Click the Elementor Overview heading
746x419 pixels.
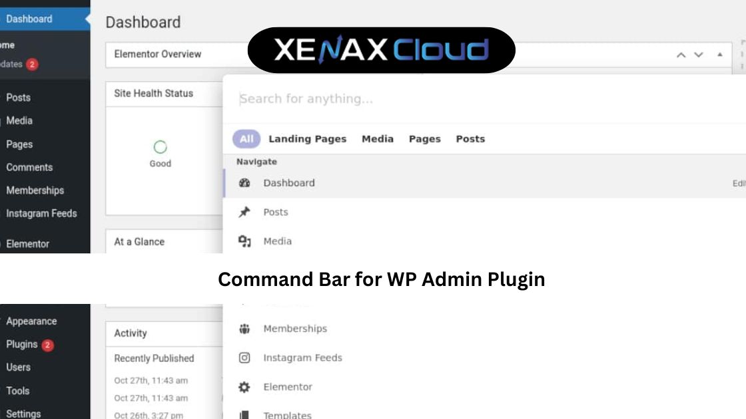tap(157, 54)
